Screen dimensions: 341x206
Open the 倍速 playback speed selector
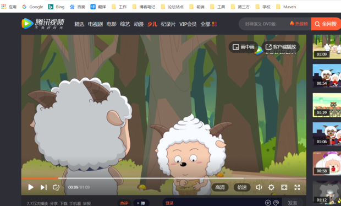(x=242, y=187)
